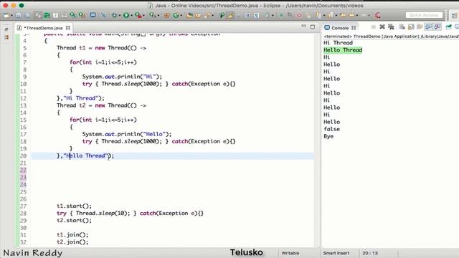This screenshot has width=459, height=258.
Task: Close the Console view tab
Action: point(354,28)
